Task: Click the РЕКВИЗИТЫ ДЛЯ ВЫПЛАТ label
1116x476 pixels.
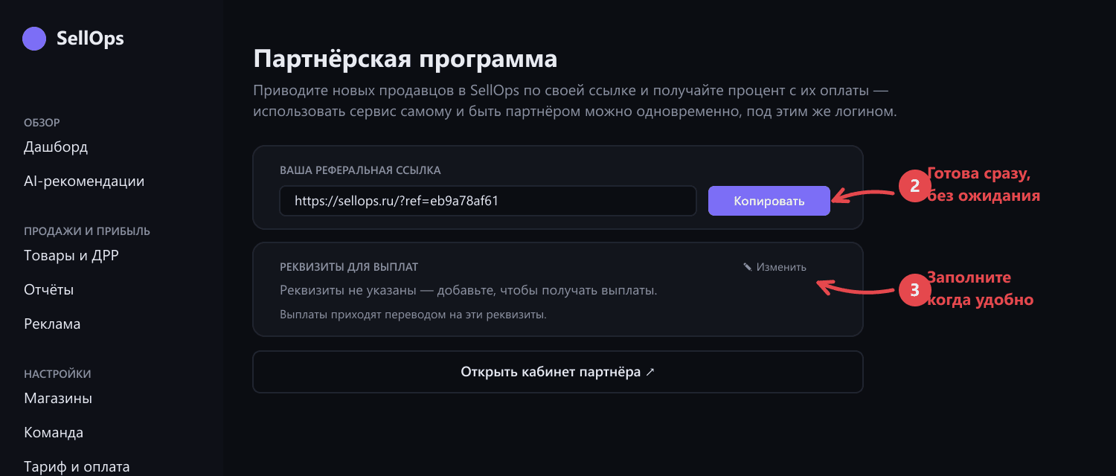Action: pyautogui.click(x=349, y=267)
